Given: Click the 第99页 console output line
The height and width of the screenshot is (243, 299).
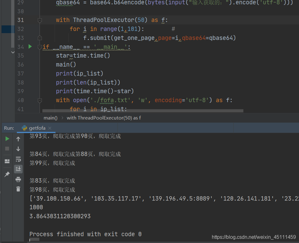Looking at the screenshot, I should point(52,163).
